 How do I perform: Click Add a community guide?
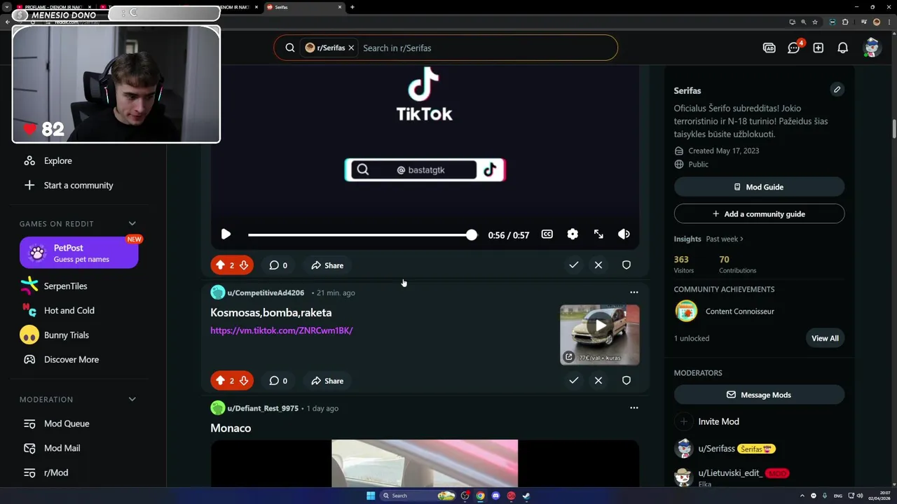(x=759, y=214)
